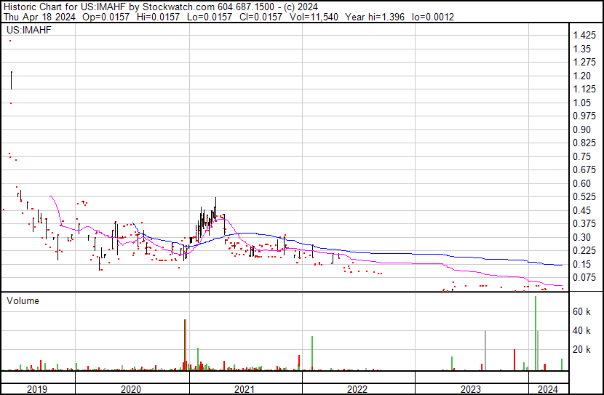Click the tall red-green volume spike at end of 2020
The height and width of the screenshot is (395, 604).
(186, 345)
